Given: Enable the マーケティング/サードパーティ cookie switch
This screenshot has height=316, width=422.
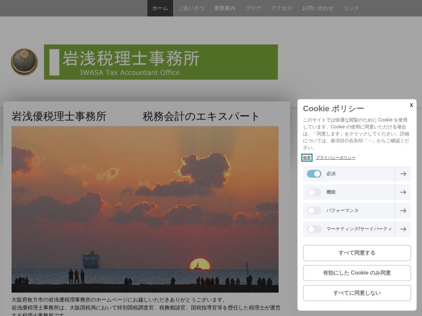Looking at the screenshot, I should coord(314,229).
